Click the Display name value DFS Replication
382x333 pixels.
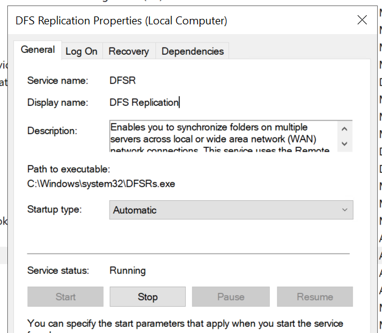tap(144, 102)
